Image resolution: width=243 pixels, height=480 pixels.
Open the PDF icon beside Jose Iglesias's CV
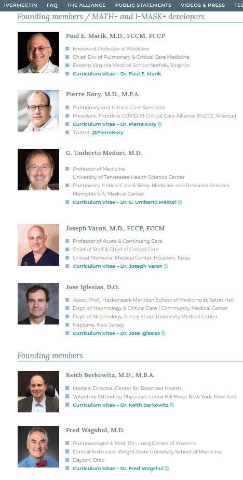click(163, 333)
